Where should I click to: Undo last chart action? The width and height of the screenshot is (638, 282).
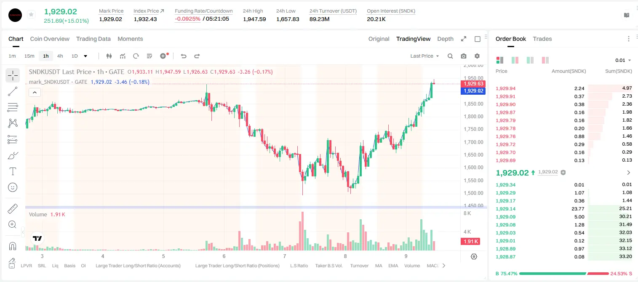click(184, 56)
